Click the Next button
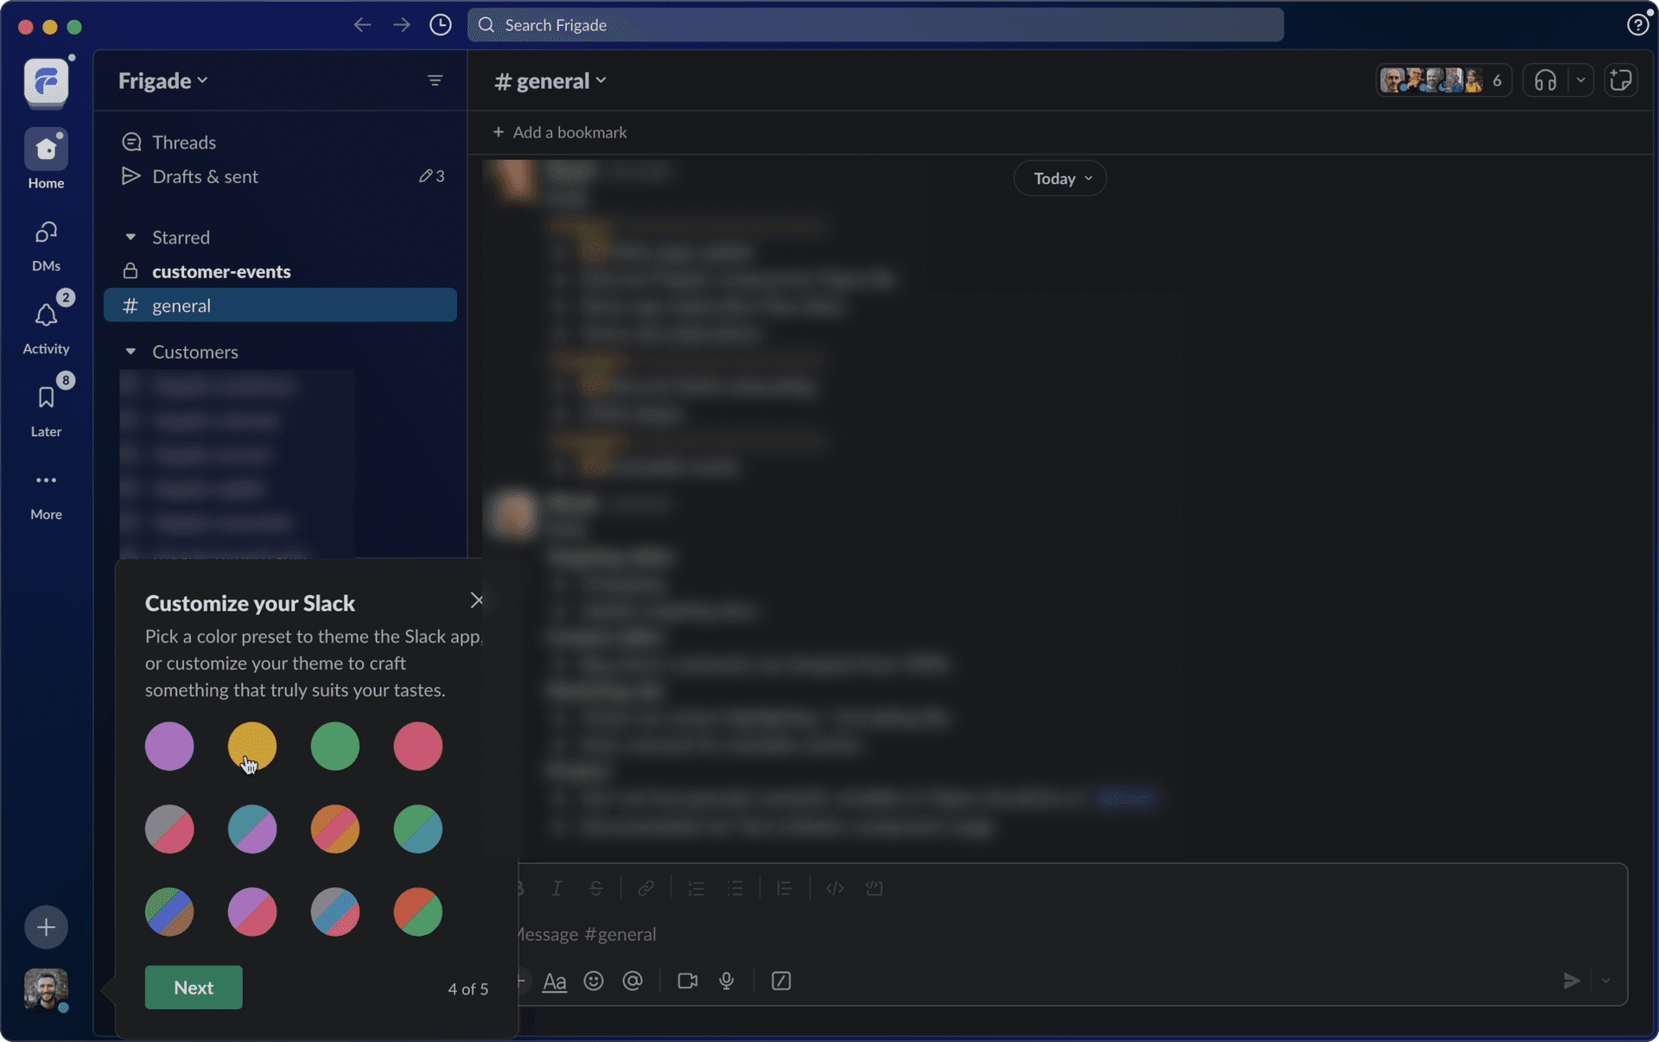 pos(194,987)
